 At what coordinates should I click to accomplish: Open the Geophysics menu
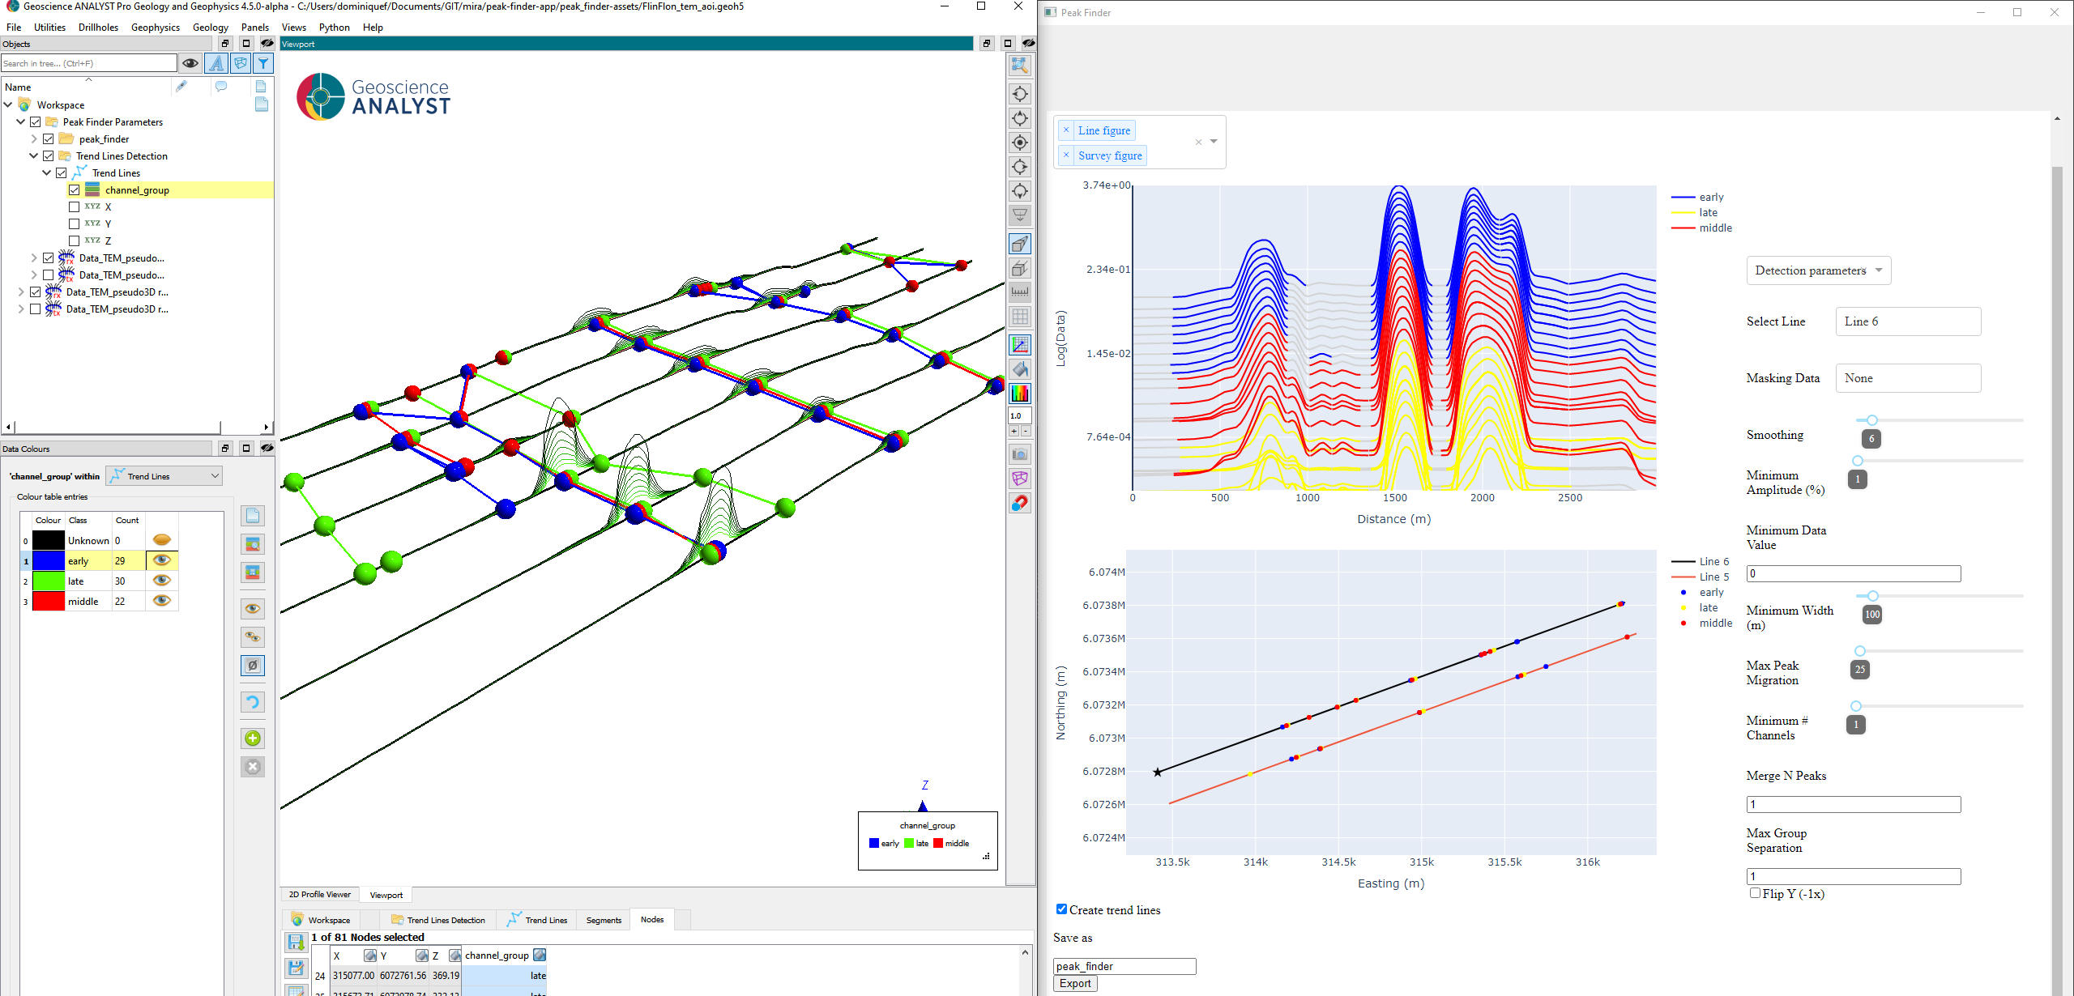(x=156, y=27)
